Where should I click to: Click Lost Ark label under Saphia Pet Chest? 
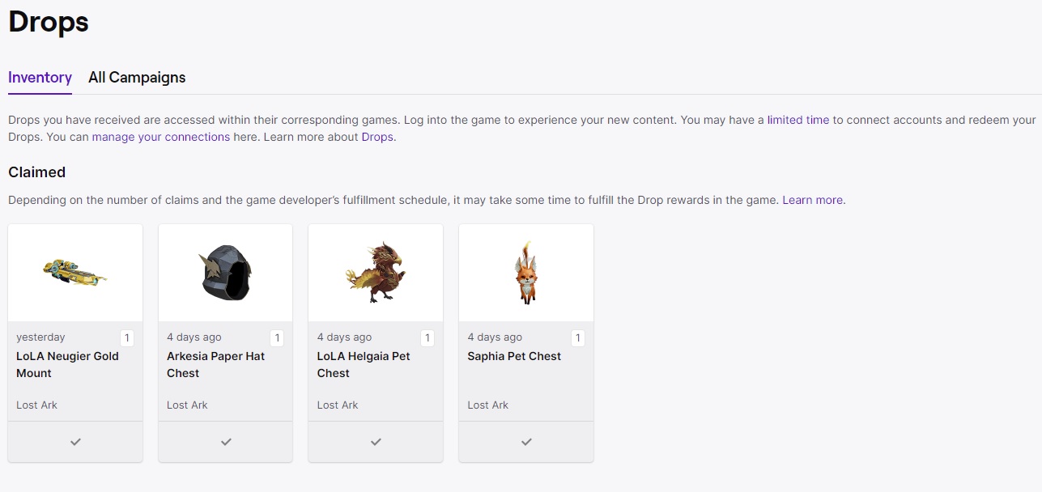coord(488,405)
